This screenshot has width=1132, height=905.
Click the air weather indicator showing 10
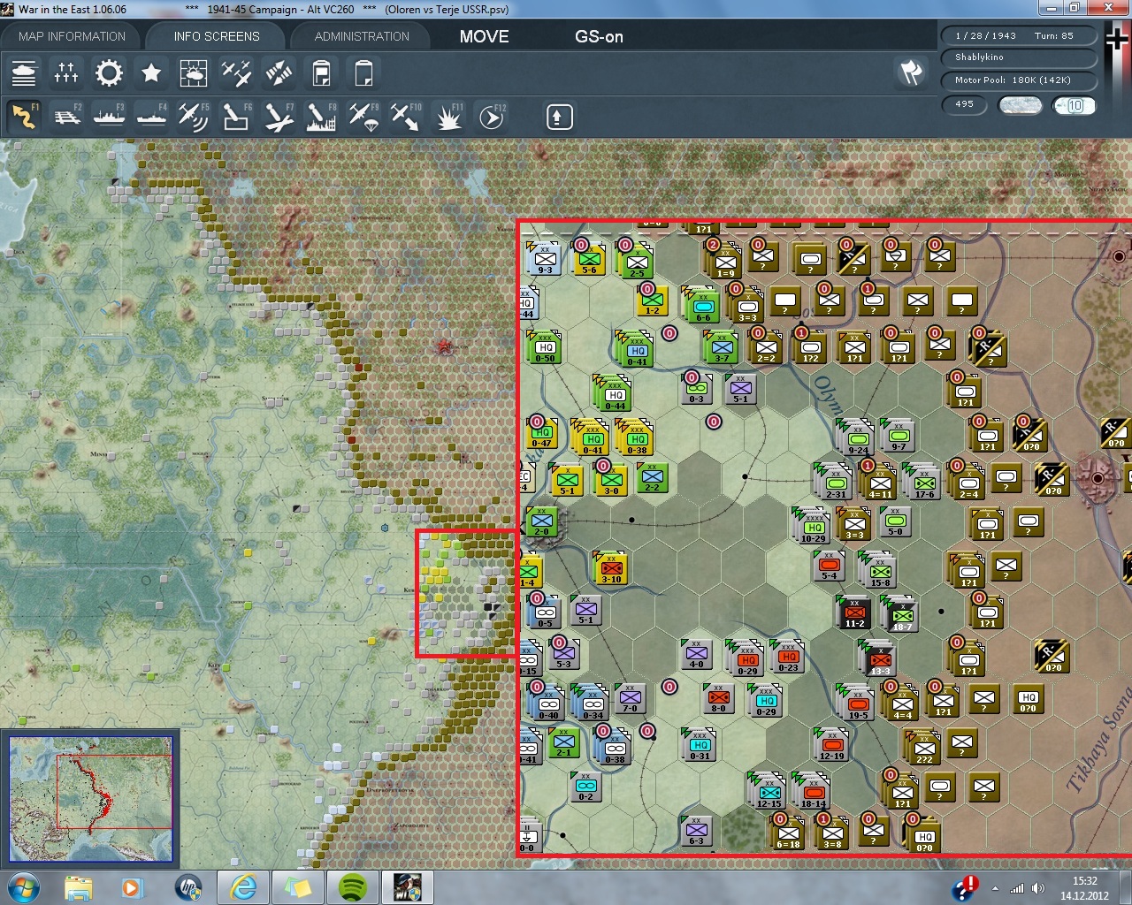1074,105
